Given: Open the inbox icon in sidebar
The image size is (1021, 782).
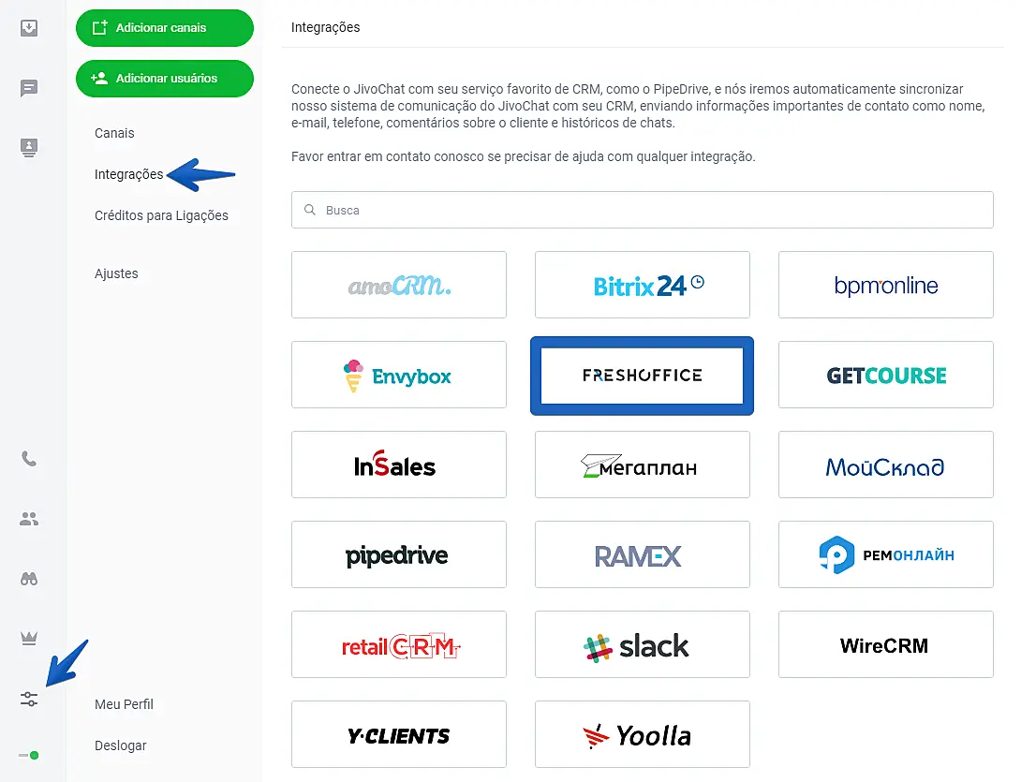Looking at the screenshot, I should point(29,28).
